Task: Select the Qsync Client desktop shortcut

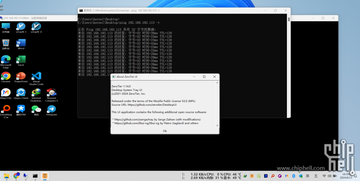Action: [x=21, y=94]
